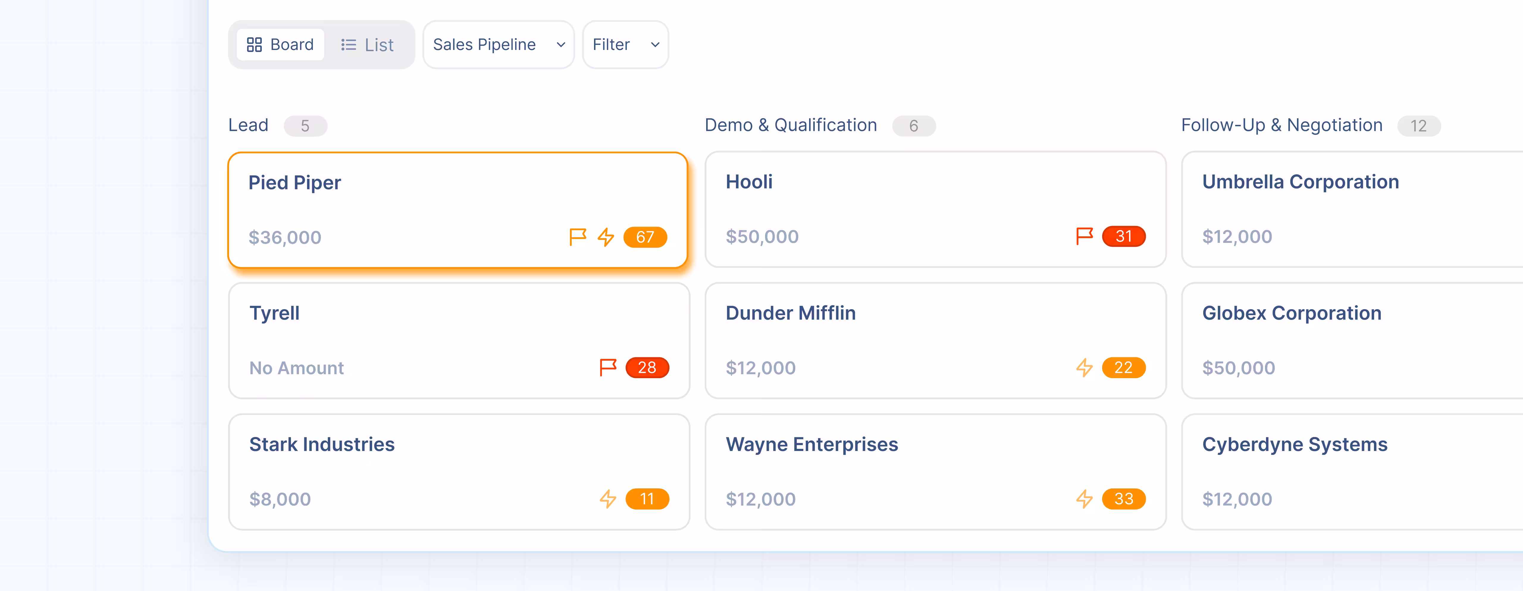The image size is (1523, 591).
Task: Open the Umbrella Corporation deal title
Action: tap(1301, 182)
